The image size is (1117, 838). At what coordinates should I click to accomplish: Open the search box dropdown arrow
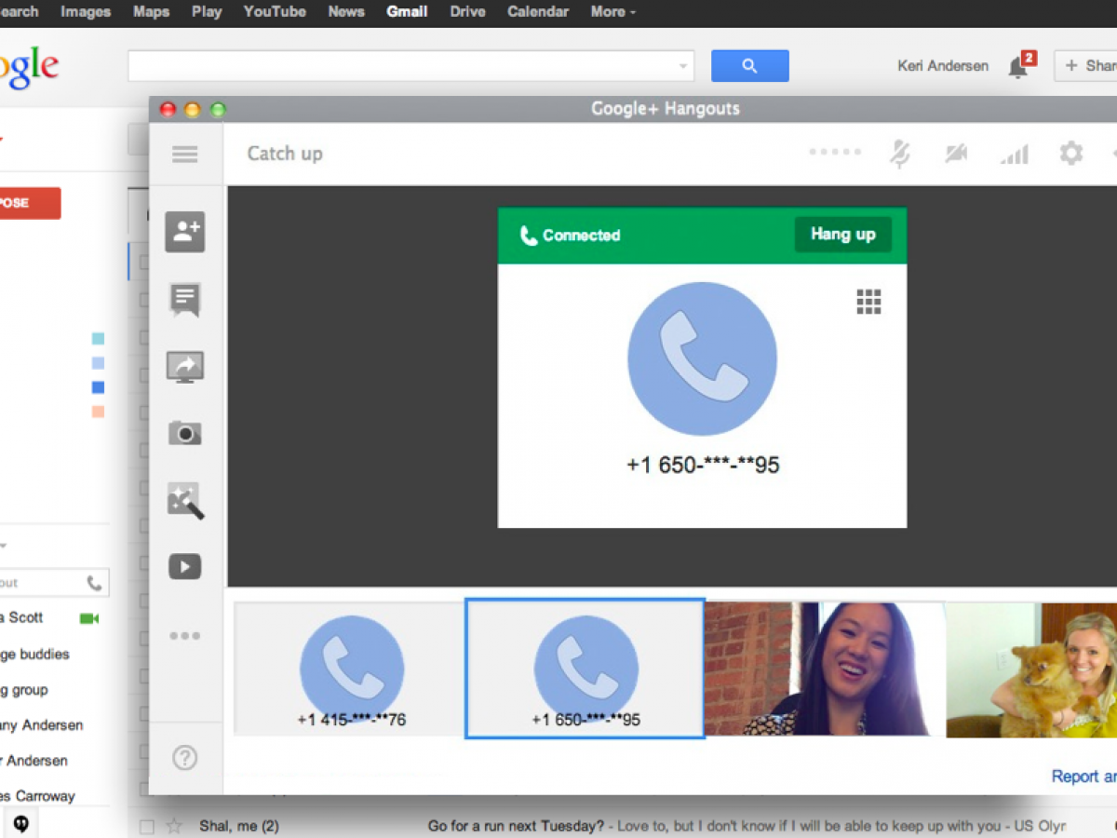[683, 66]
